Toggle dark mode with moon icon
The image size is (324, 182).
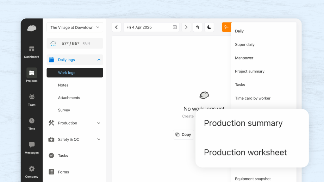click(x=209, y=27)
